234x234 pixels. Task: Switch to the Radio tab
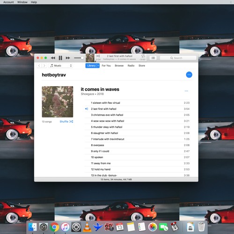coord(131,66)
